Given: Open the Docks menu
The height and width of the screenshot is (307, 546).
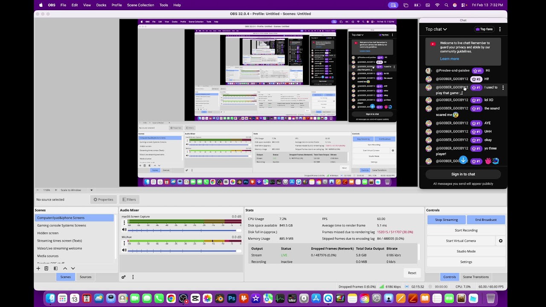Looking at the screenshot, I should (x=101, y=5).
